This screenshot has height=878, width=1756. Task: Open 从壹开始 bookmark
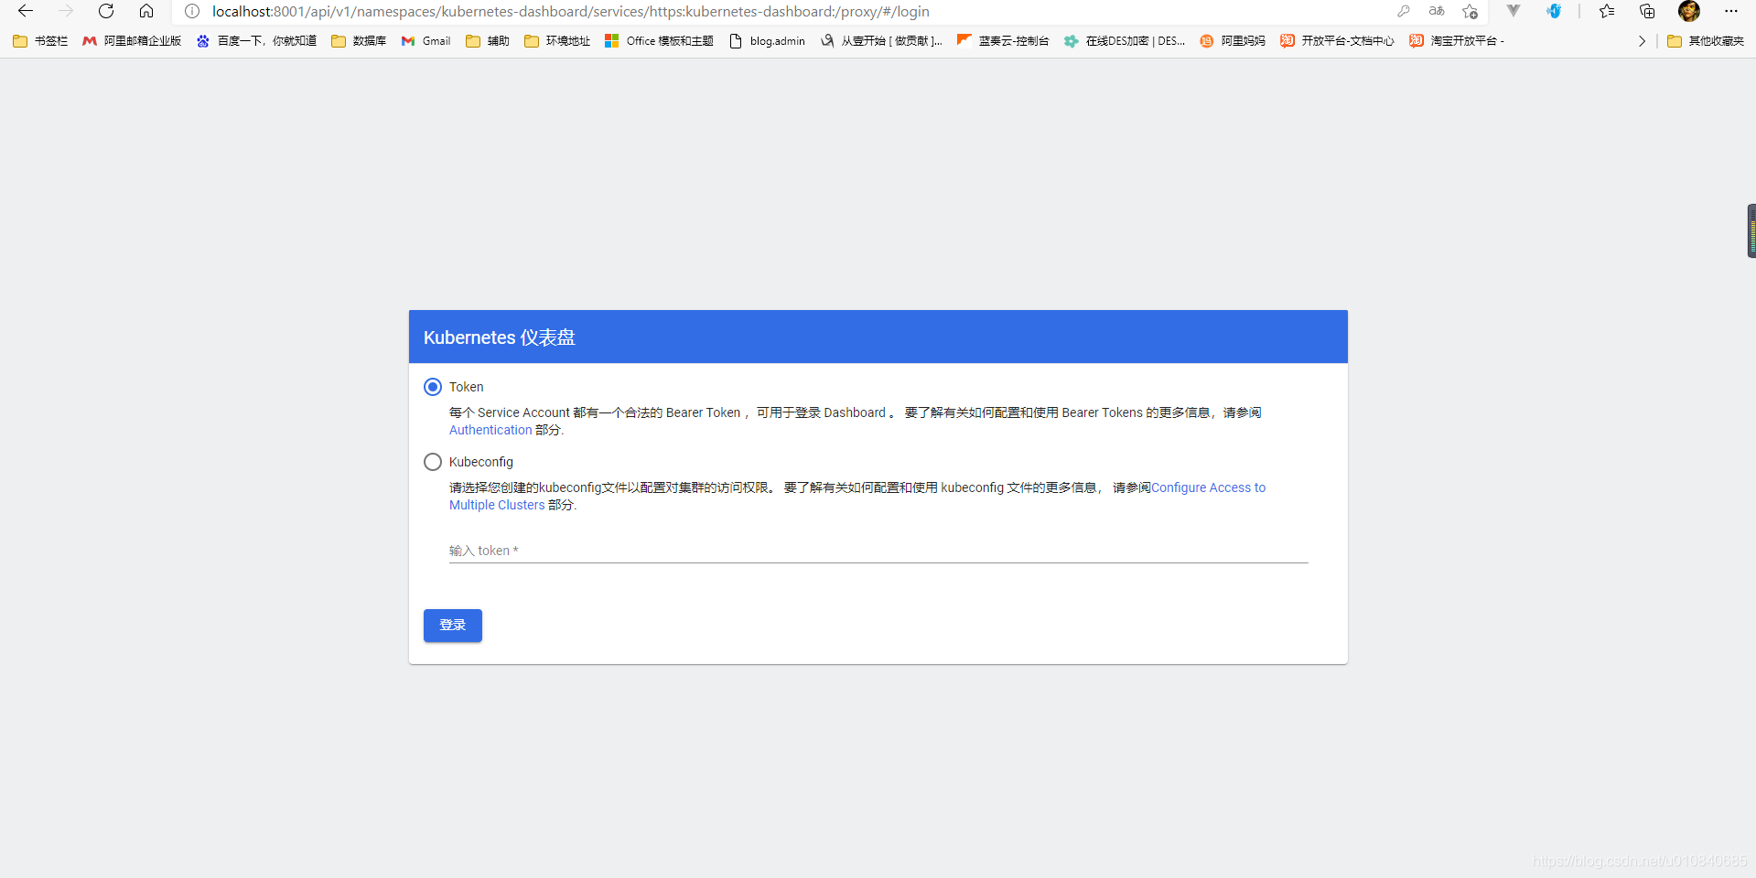point(881,40)
